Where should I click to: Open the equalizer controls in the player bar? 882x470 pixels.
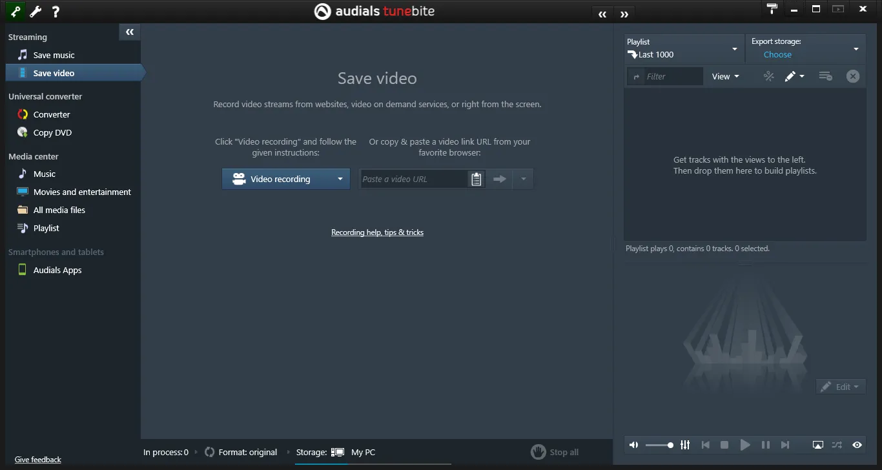click(x=685, y=445)
